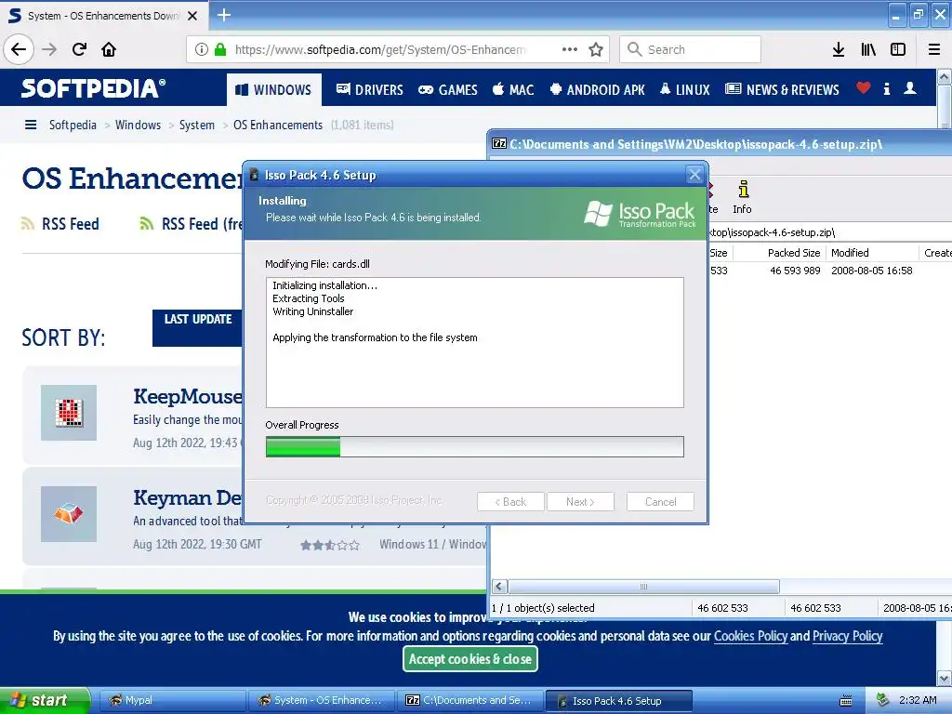This screenshot has height=714, width=952.
Task: Click the address bar URL
Action: (380, 49)
